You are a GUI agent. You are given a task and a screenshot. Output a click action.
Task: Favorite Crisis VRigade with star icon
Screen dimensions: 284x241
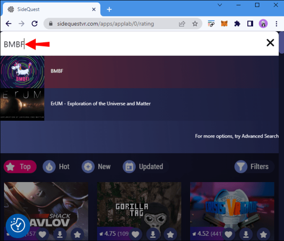pyautogui.click(x=263, y=234)
